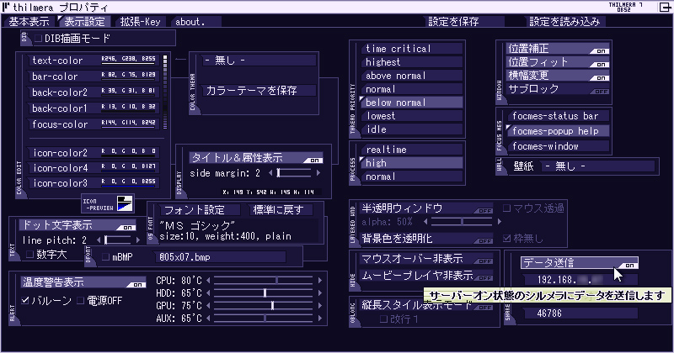674x353 pixels.
Task: Check the 数字大 checkbox
Action: tap(29, 255)
